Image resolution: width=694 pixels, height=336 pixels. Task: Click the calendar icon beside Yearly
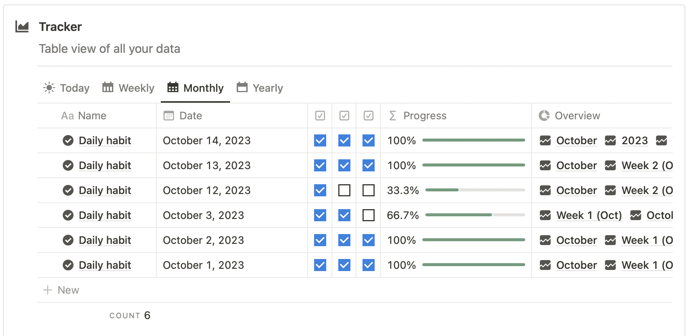coord(242,88)
